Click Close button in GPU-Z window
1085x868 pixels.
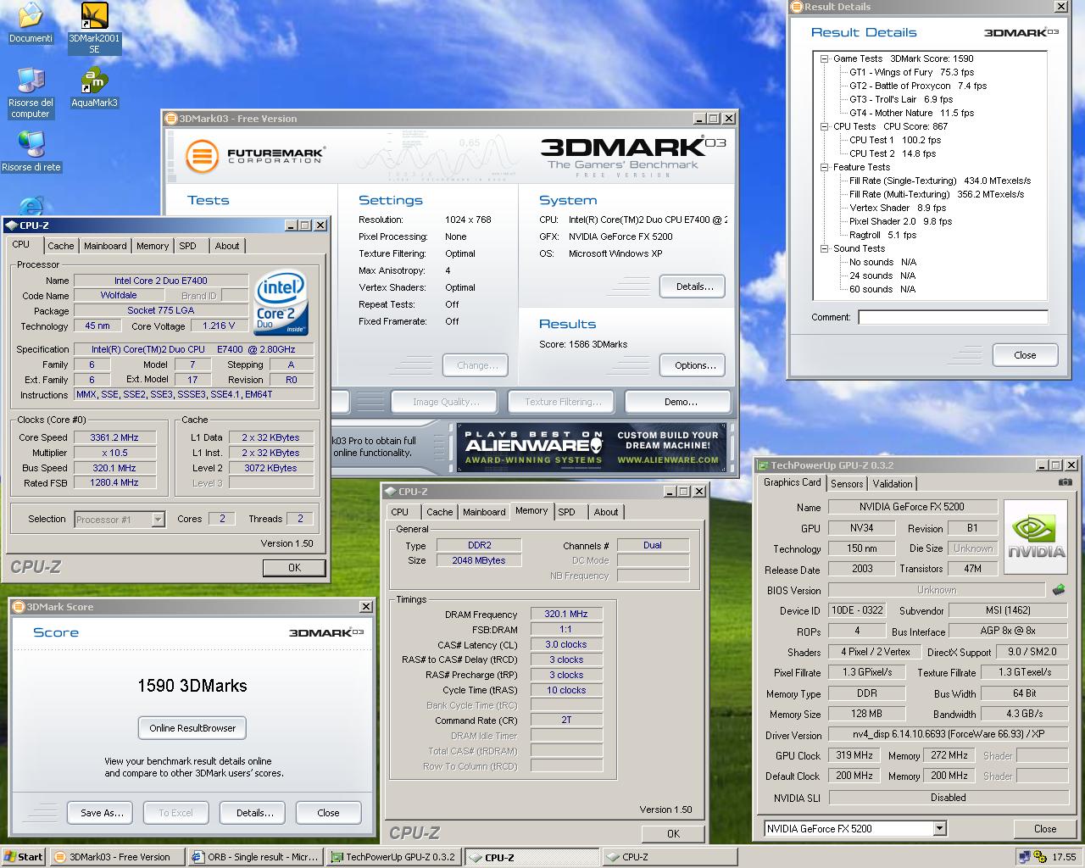[x=1045, y=829]
